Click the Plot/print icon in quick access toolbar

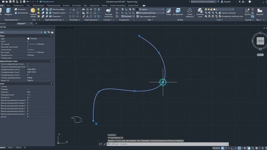pyautogui.click(x=24, y=2)
